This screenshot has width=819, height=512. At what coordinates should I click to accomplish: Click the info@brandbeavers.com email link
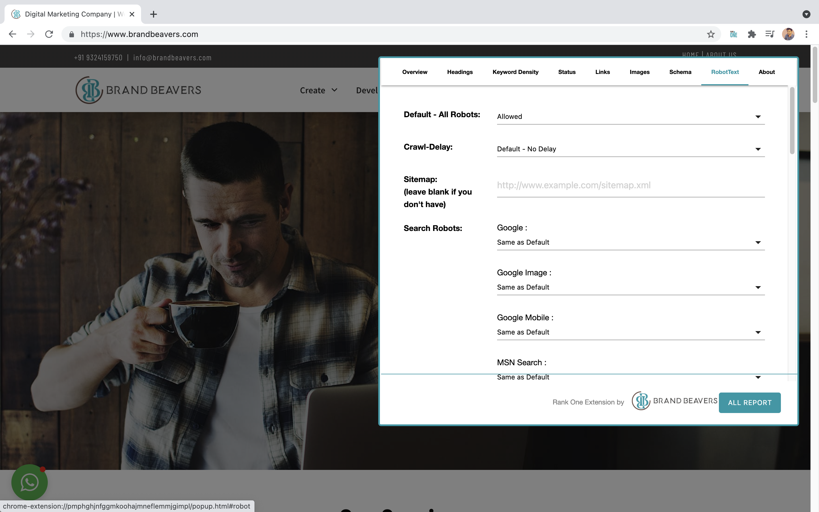coord(172,57)
